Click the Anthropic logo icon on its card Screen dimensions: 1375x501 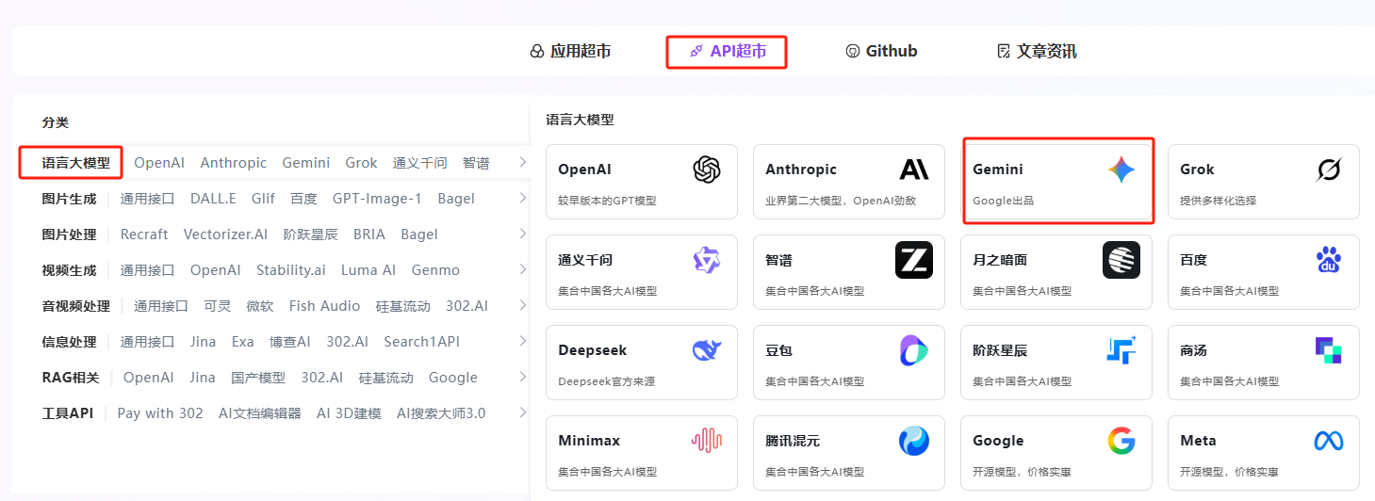914,170
